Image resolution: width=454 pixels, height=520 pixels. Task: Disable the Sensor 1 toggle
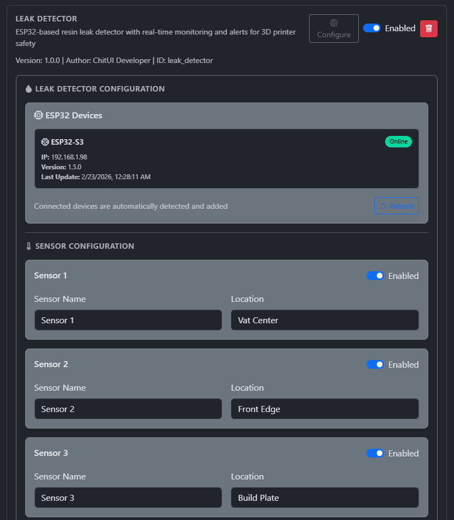tap(375, 276)
